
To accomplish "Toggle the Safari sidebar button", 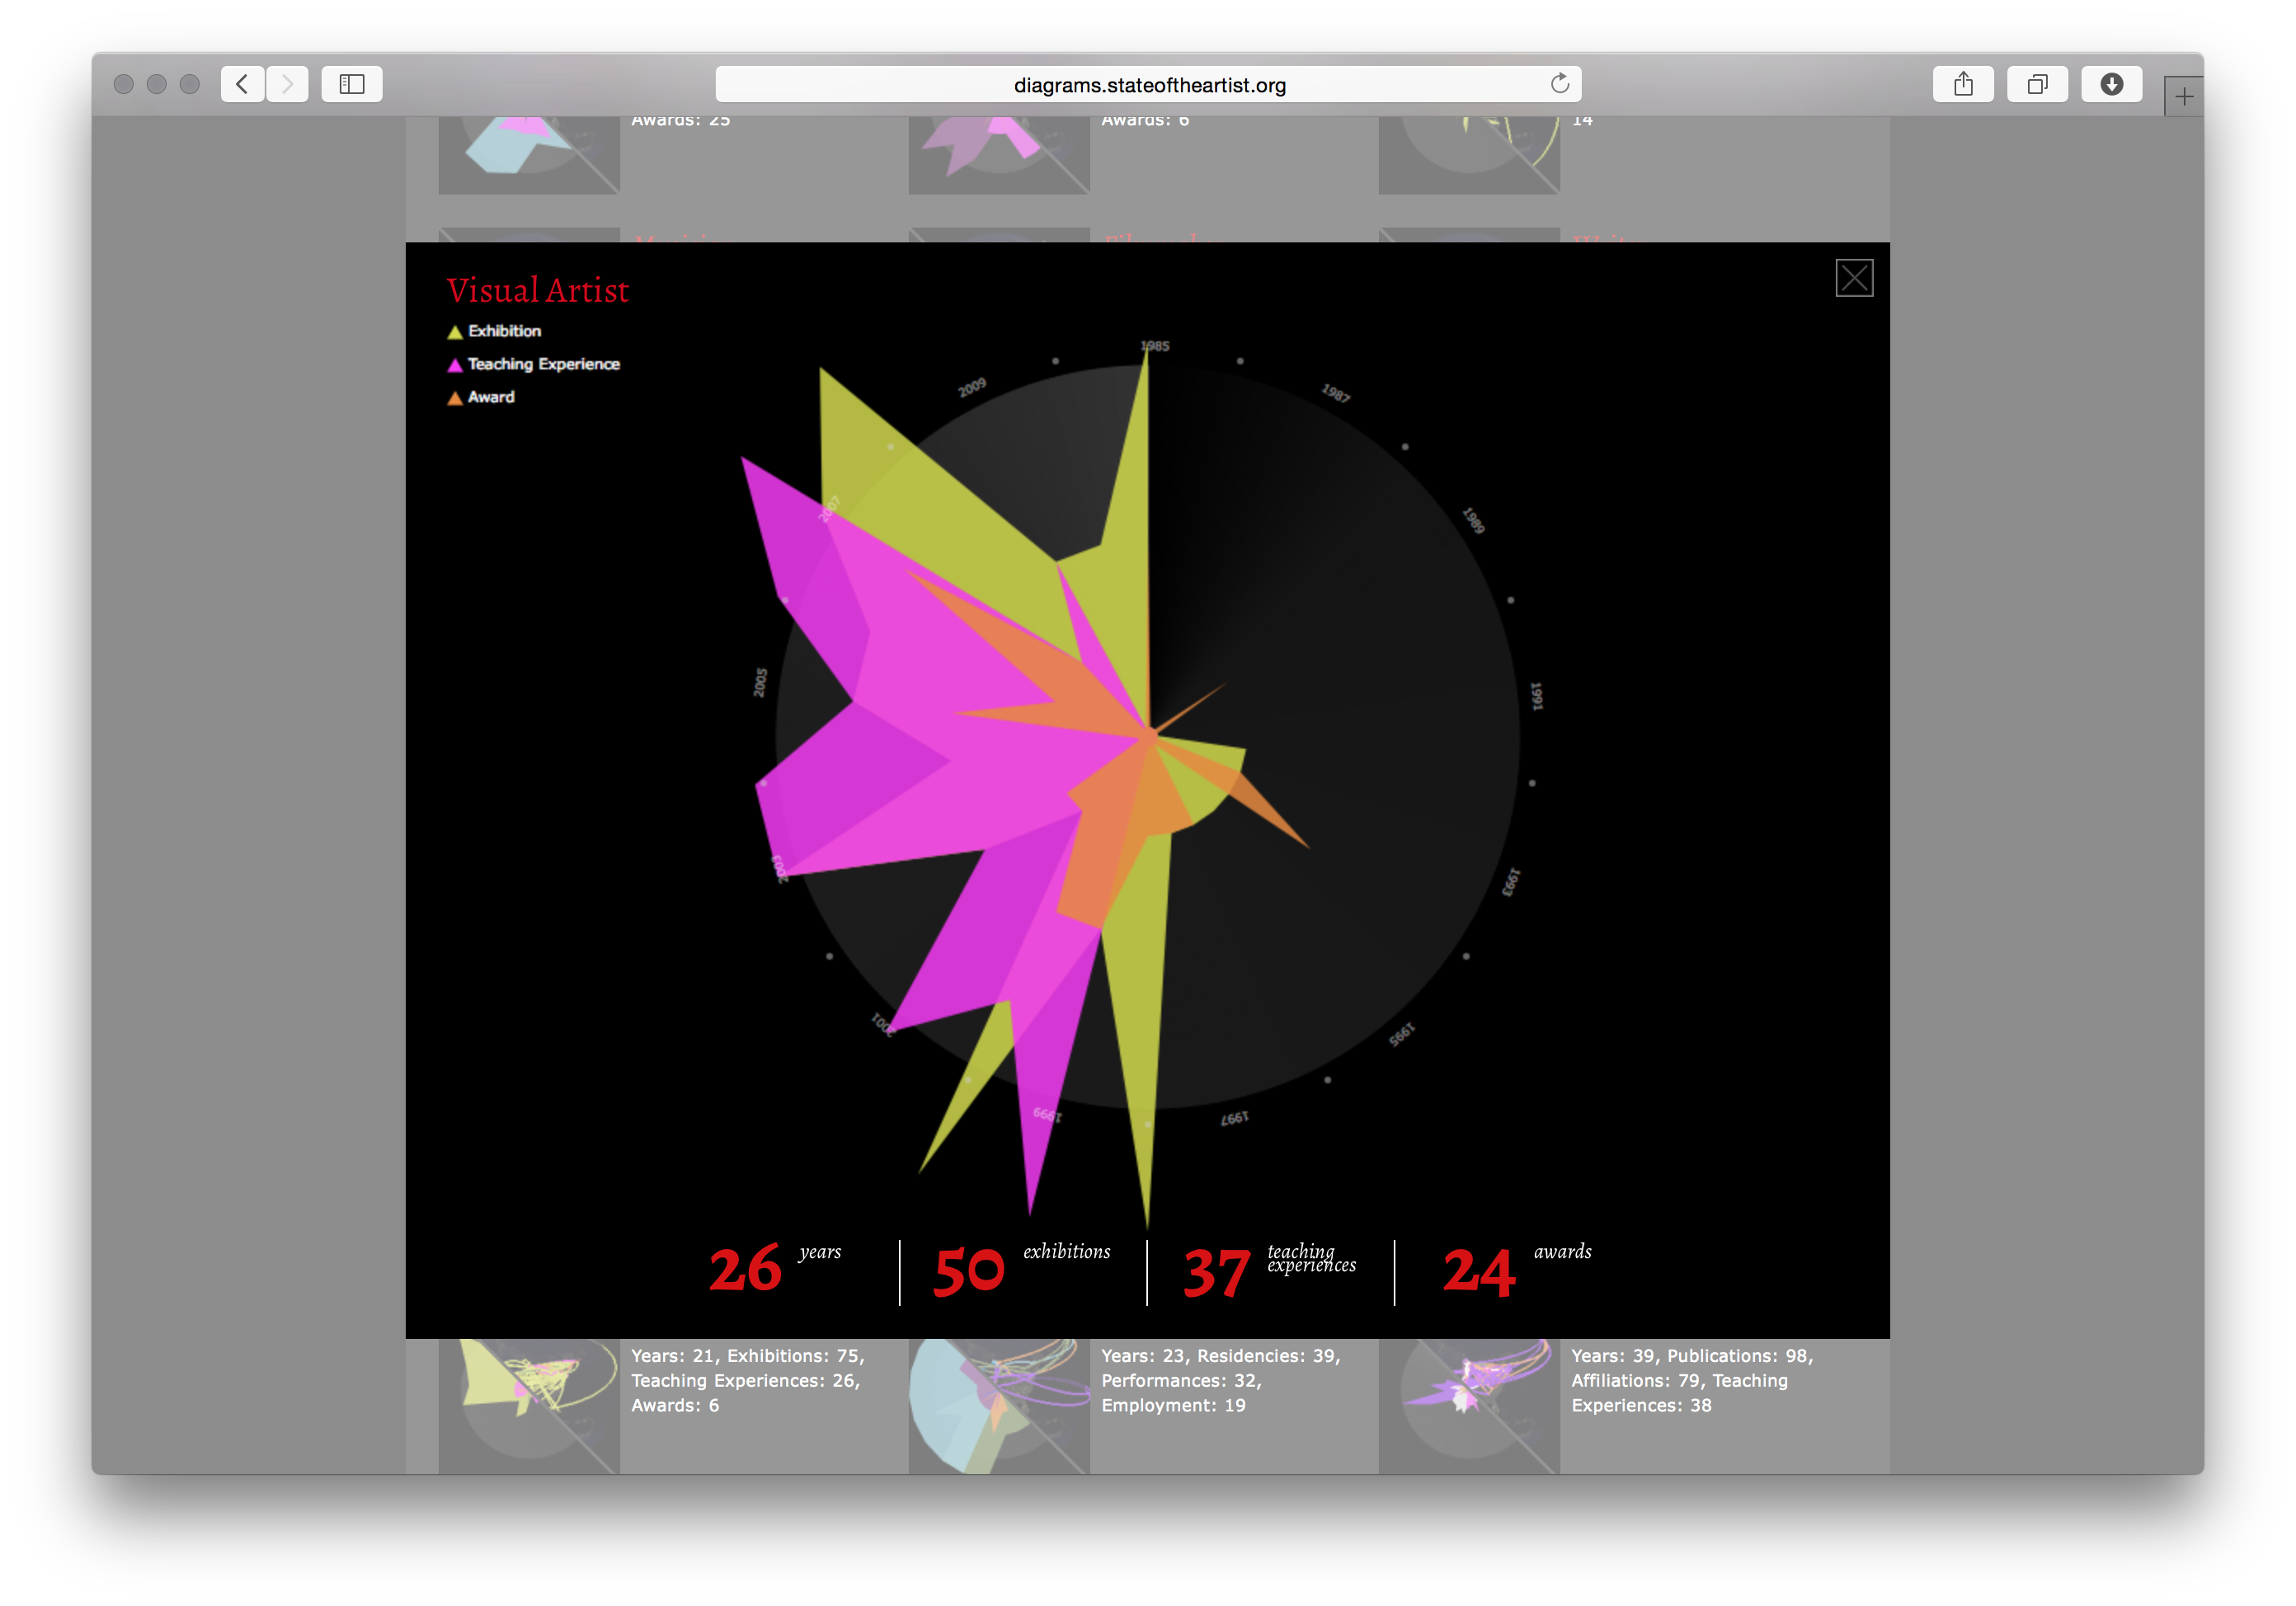I will [x=352, y=84].
